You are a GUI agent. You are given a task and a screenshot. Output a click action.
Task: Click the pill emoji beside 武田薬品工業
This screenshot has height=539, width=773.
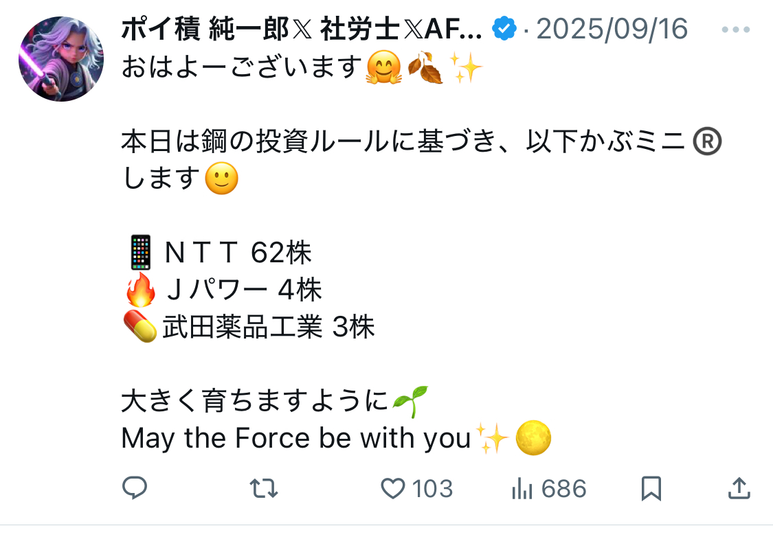[x=139, y=327]
